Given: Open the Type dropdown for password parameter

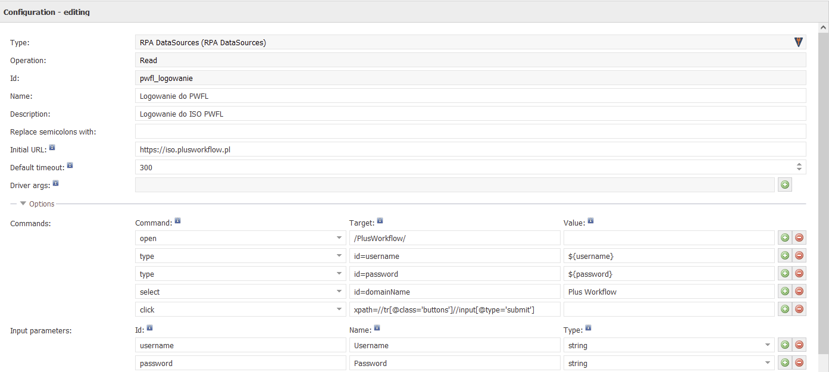Looking at the screenshot, I should click(768, 363).
